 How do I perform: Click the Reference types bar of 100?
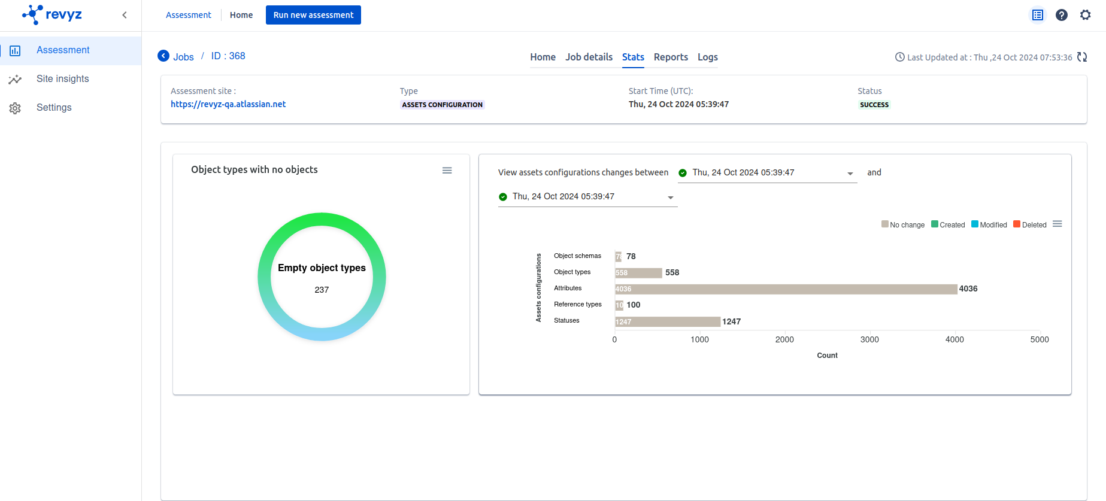click(619, 305)
